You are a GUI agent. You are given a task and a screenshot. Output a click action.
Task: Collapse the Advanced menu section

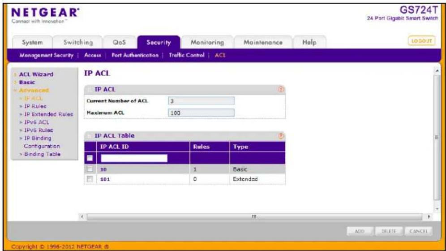[x=34, y=90]
